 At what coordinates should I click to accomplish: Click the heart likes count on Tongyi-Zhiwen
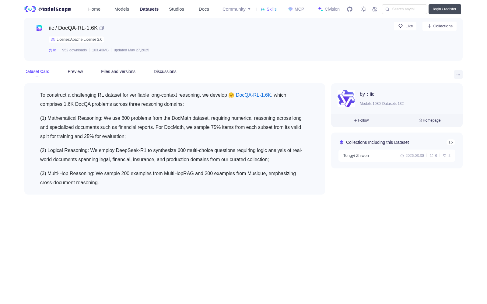447,156
